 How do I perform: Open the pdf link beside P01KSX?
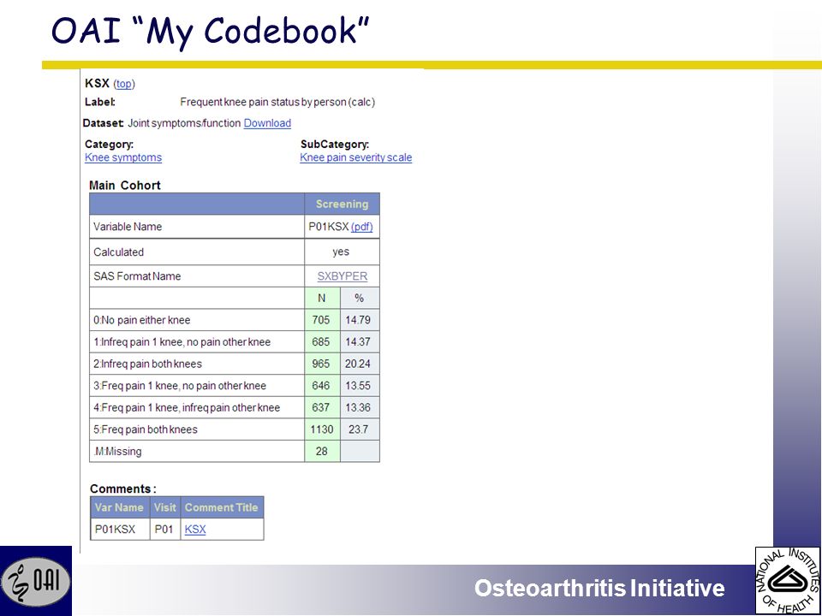click(361, 227)
